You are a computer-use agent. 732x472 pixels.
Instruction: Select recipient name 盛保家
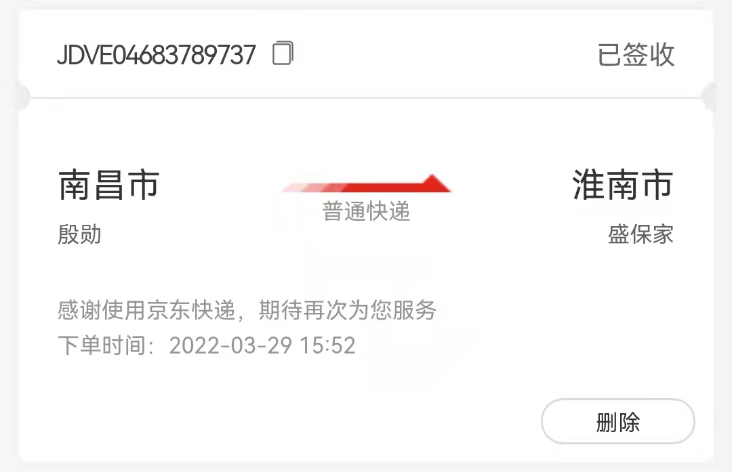coord(640,234)
